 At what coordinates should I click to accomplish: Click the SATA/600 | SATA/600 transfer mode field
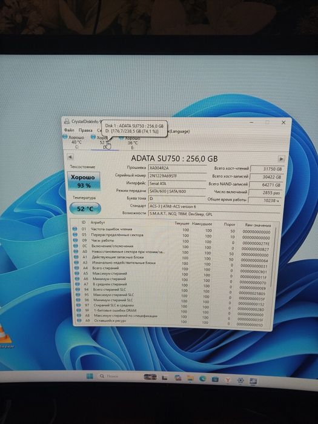177,191
